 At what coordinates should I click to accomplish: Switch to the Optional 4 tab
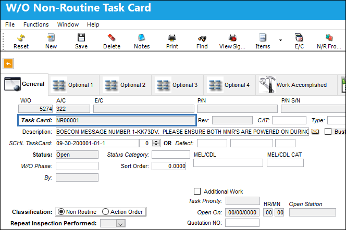point(229,85)
